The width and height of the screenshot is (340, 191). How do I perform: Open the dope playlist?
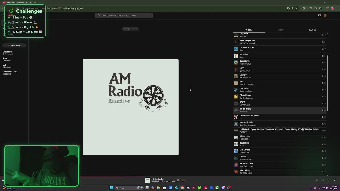[x=7, y=59]
